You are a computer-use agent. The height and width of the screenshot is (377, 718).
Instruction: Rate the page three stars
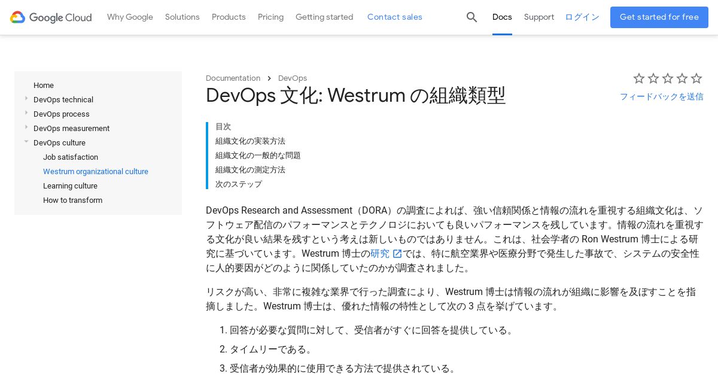668,78
